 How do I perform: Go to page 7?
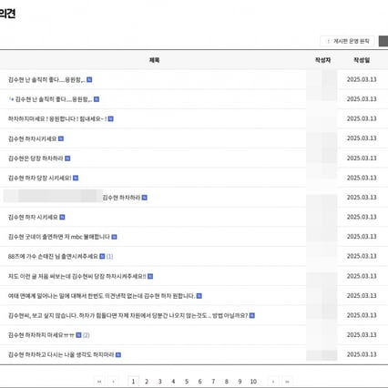pos(213,382)
